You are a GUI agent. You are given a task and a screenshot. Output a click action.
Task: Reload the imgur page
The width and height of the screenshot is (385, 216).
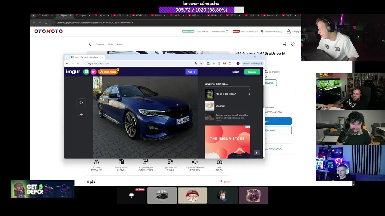78,64
